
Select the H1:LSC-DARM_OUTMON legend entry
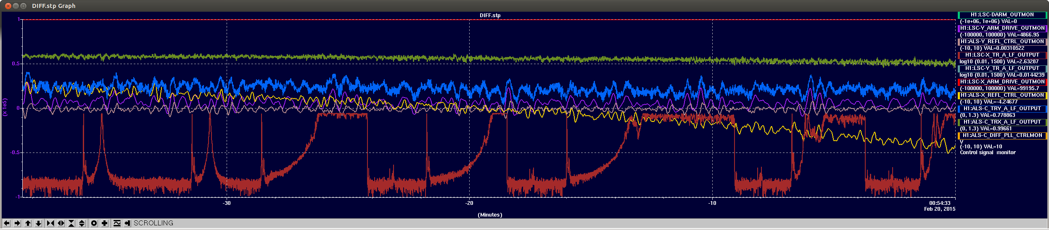point(1002,15)
